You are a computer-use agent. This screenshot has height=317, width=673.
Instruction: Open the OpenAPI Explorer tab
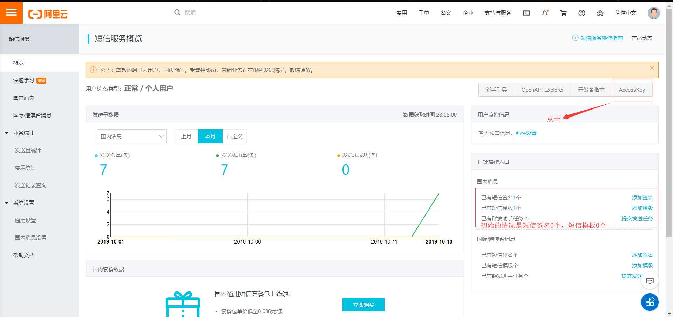tap(542, 90)
